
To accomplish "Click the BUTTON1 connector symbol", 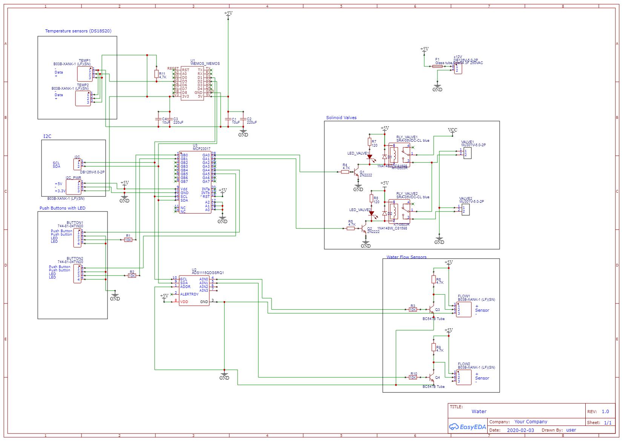I will tap(77, 238).
